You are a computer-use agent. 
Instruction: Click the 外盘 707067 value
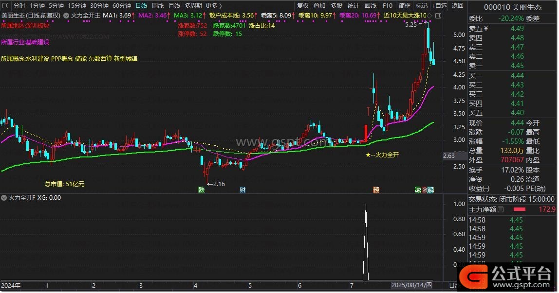(x=512, y=160)
